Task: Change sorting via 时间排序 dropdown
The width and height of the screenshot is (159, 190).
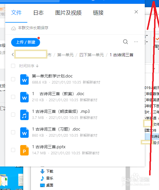Action: 29,66
